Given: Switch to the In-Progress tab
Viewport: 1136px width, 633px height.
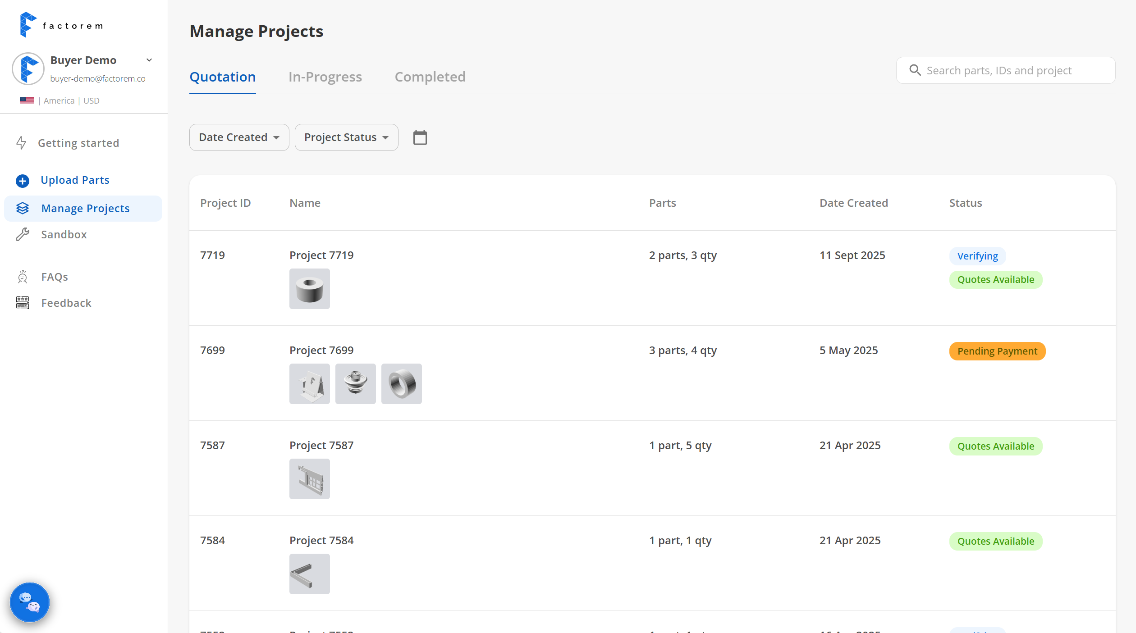Looking at the screenshot, I should tap(325, 77).
